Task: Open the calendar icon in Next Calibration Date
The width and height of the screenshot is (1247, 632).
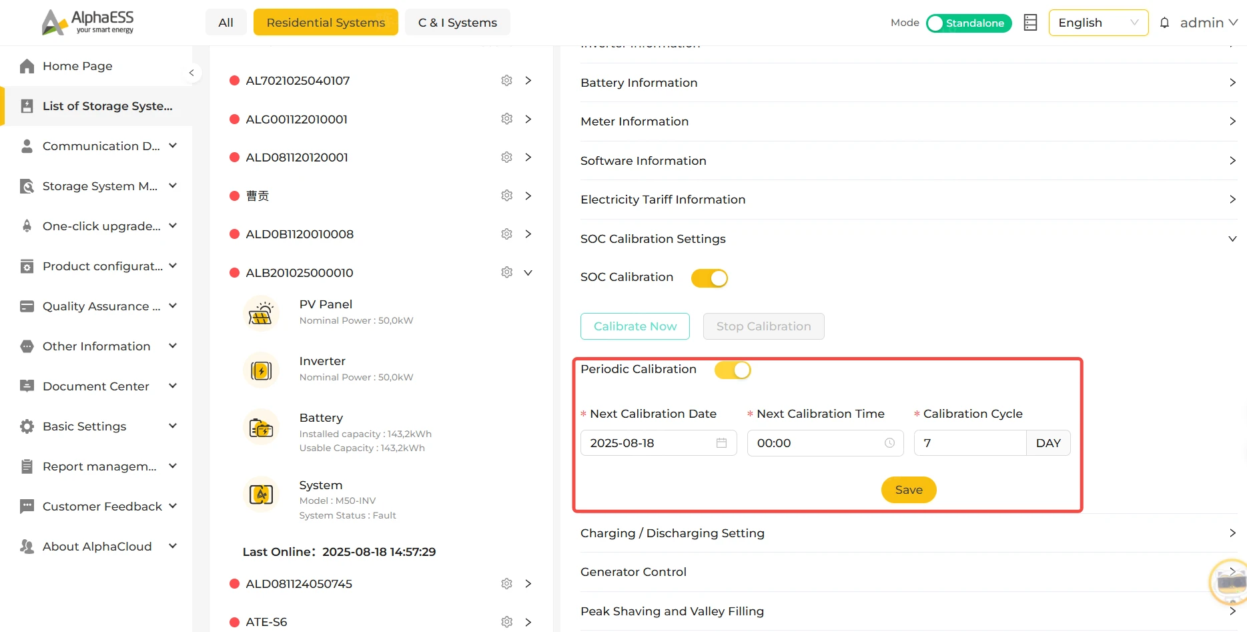Action: coord(721,443)
